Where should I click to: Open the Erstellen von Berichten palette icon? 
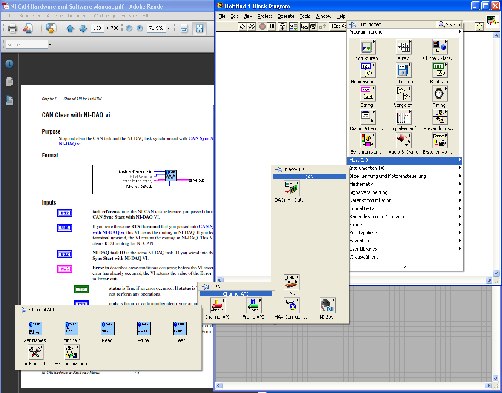pos(439,141)
